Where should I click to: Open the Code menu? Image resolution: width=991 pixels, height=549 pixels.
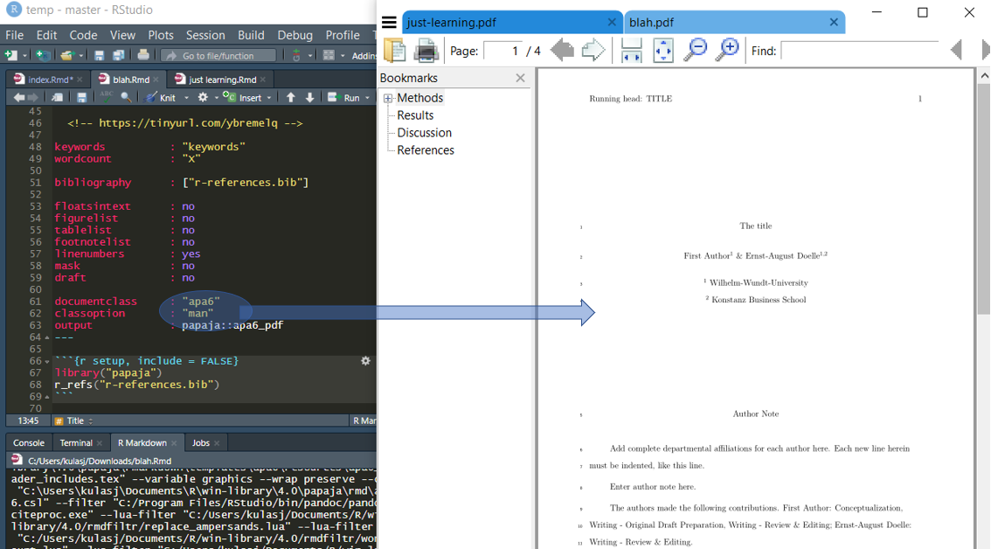point(83,36)
